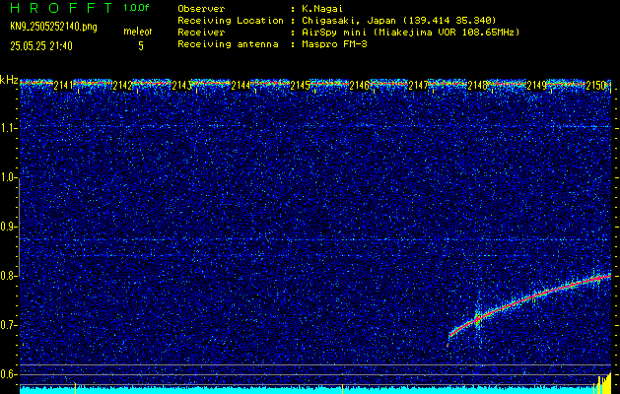Click the red meteor echo trace

click(530, 298)
